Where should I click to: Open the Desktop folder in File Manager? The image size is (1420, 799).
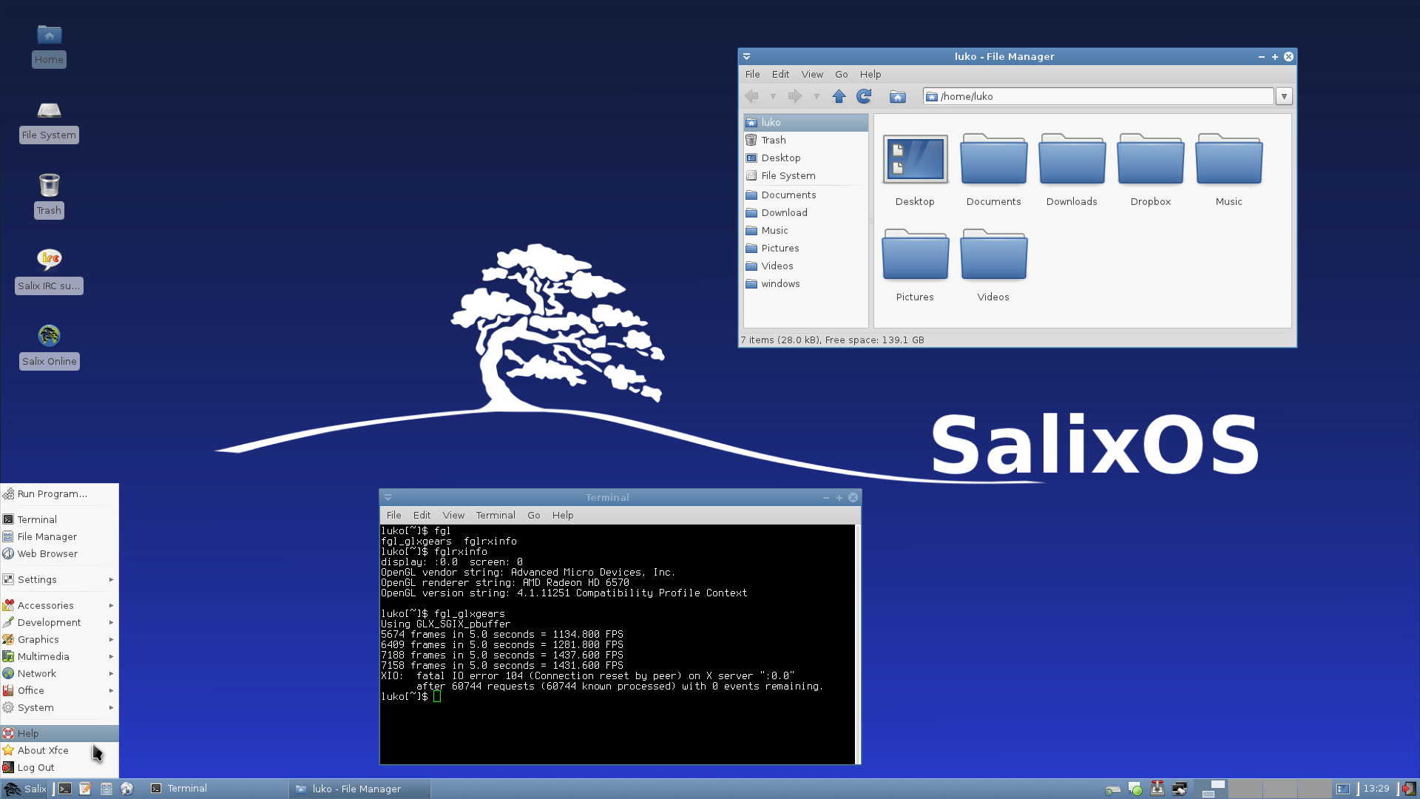[x=915, y=170]
